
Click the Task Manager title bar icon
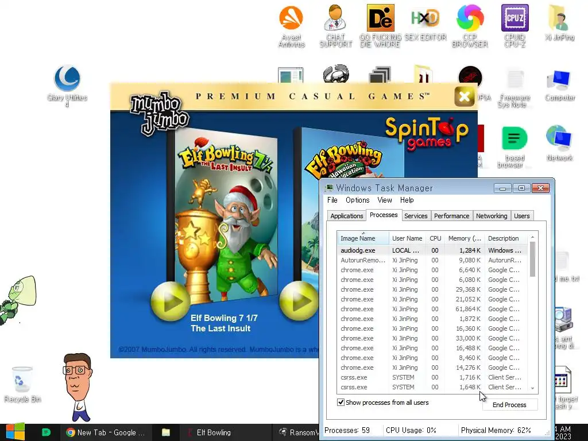pyautogui.click(x=329, y=188)
